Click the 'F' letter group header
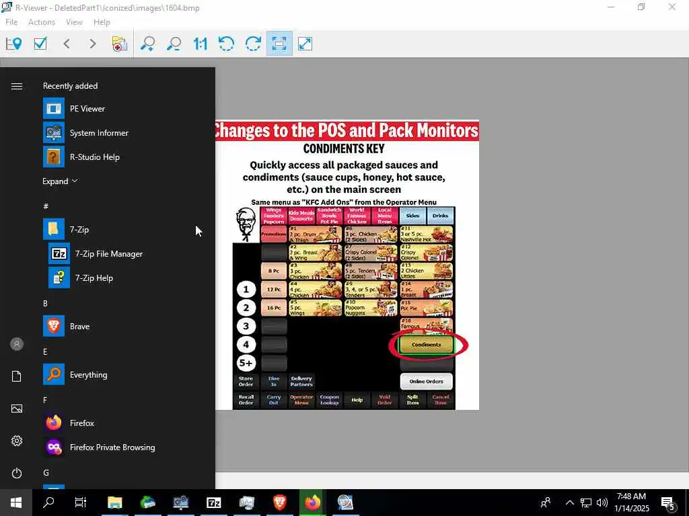Screen dimensions: 689x516 [45, 400]
